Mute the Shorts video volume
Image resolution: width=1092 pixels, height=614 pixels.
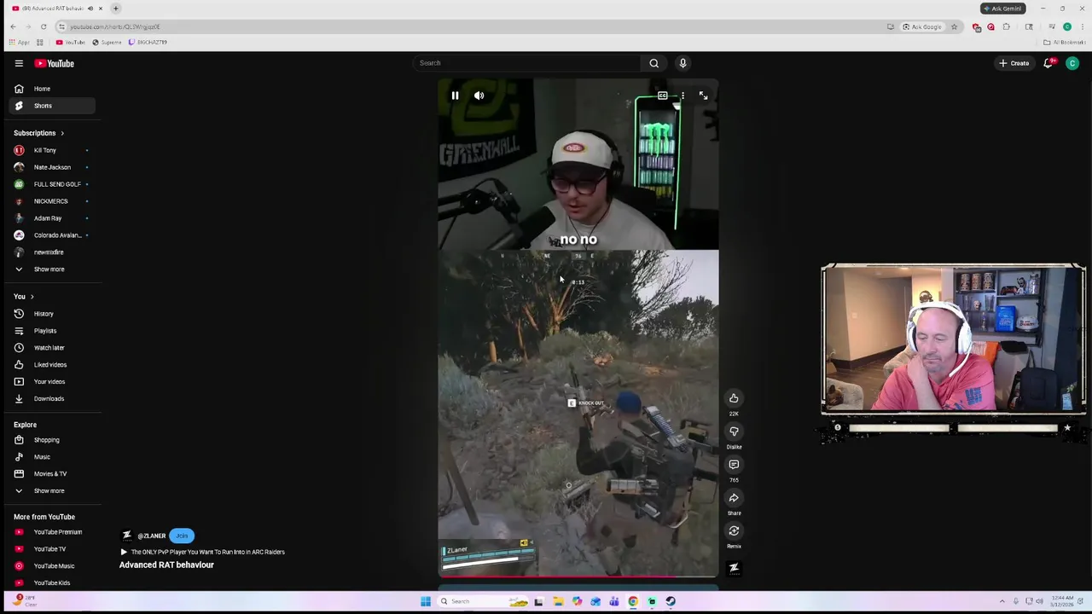click(479, 96)
